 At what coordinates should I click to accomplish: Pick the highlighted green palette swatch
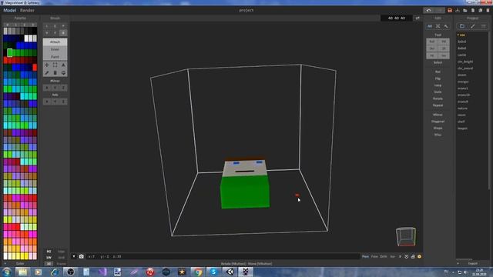point(10,53)
